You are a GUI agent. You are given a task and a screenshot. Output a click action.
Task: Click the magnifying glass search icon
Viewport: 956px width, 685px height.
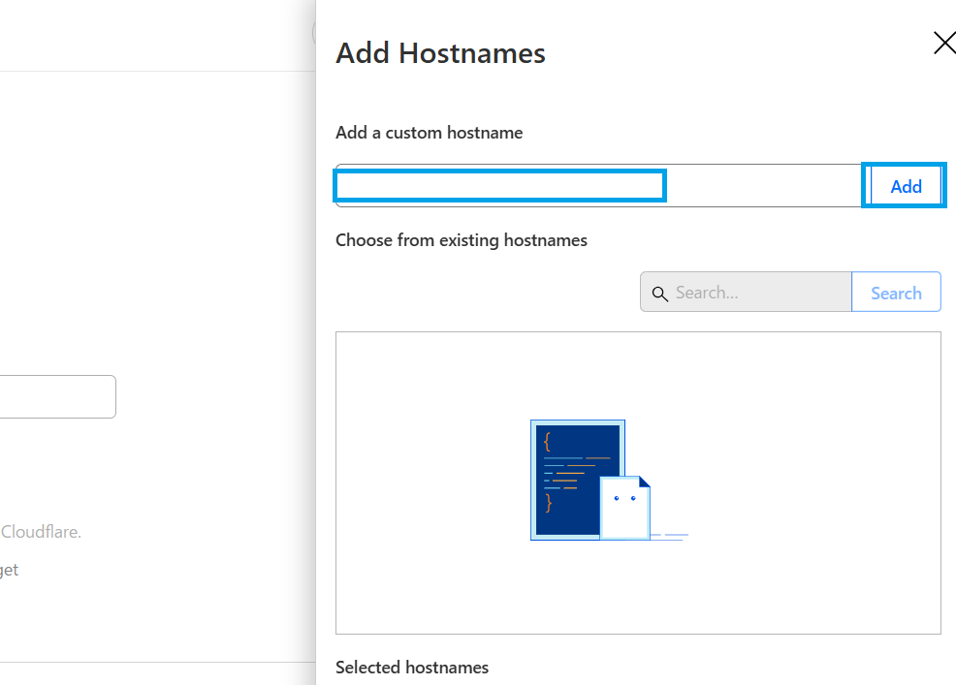pyautogui.click(x=659, y=294)
